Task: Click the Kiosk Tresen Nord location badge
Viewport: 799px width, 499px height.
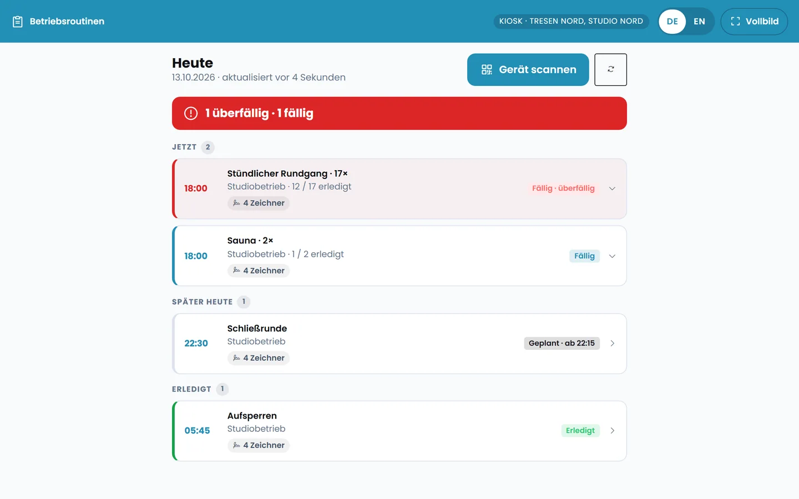Action: pyautogui.click(x=571, y=21)
